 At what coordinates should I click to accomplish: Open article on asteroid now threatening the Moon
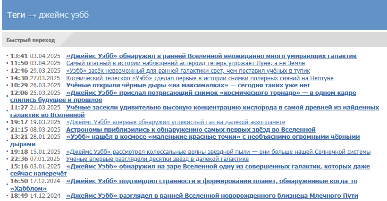point(185,63)
